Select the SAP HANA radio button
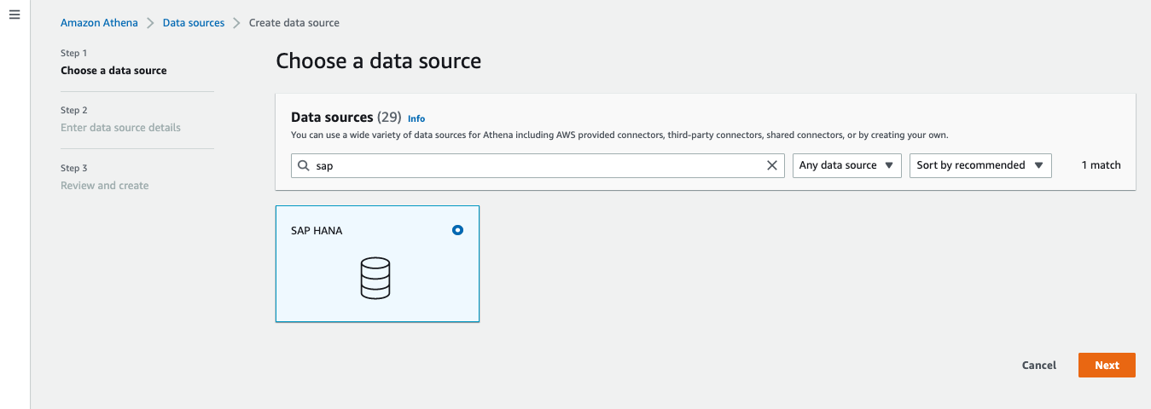The width and height of the screenshot is (1151, 409). click(457, 230)
